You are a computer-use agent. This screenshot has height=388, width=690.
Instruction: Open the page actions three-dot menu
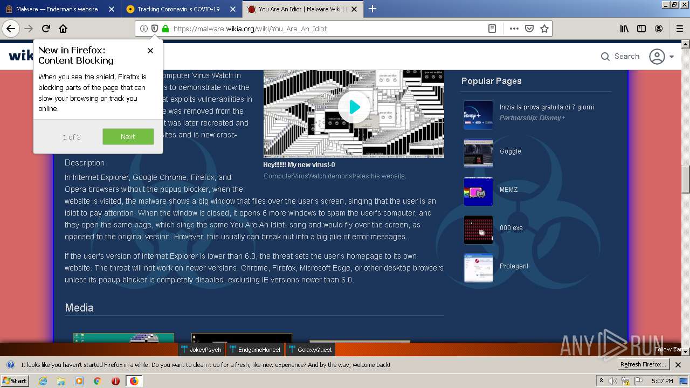coord(514,29)
